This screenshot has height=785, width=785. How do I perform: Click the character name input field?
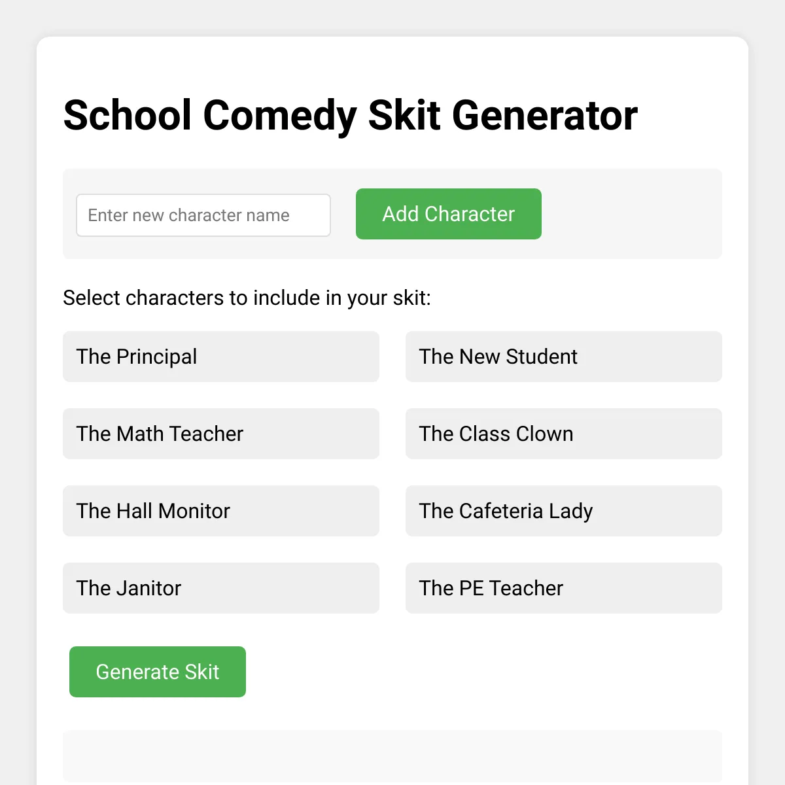tap(203, 215)
